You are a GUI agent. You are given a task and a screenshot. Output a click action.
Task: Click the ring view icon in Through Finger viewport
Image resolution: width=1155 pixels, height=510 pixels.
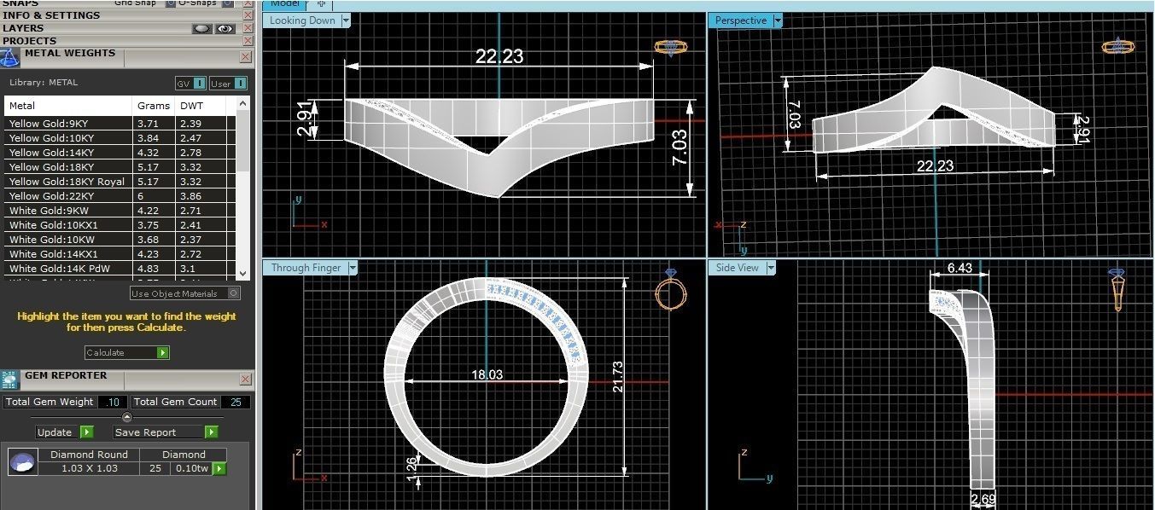670,288
